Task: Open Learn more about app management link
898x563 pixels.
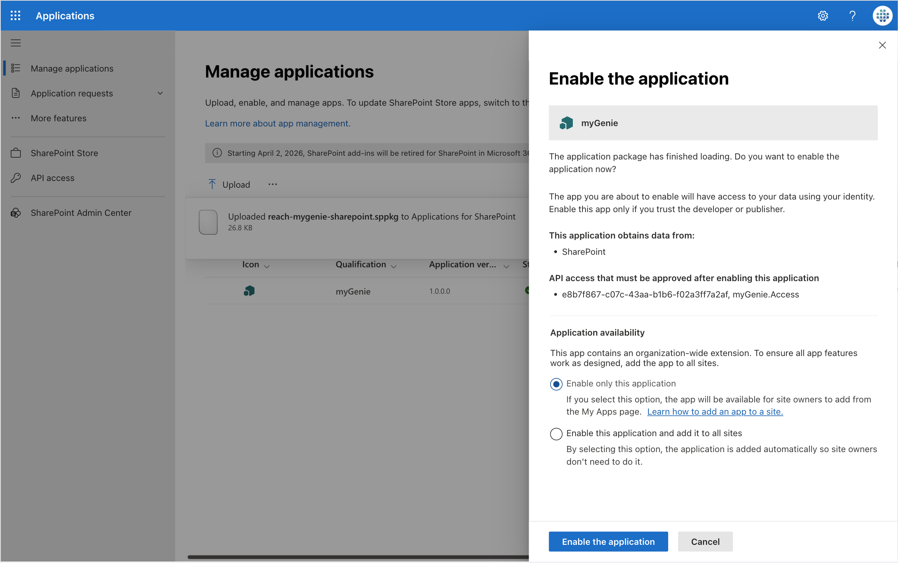Action: tap(278, 123)
